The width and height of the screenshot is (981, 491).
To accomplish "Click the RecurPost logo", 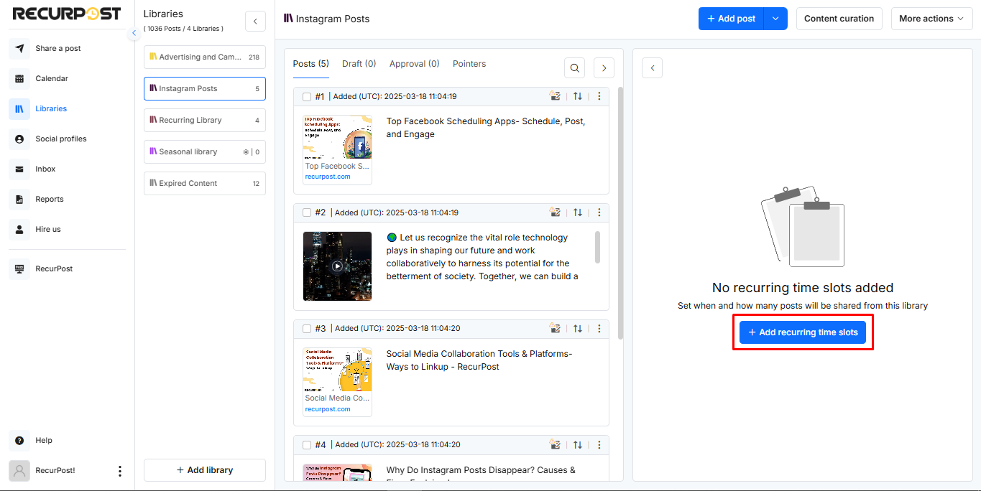I will click(x=67, y=14).
